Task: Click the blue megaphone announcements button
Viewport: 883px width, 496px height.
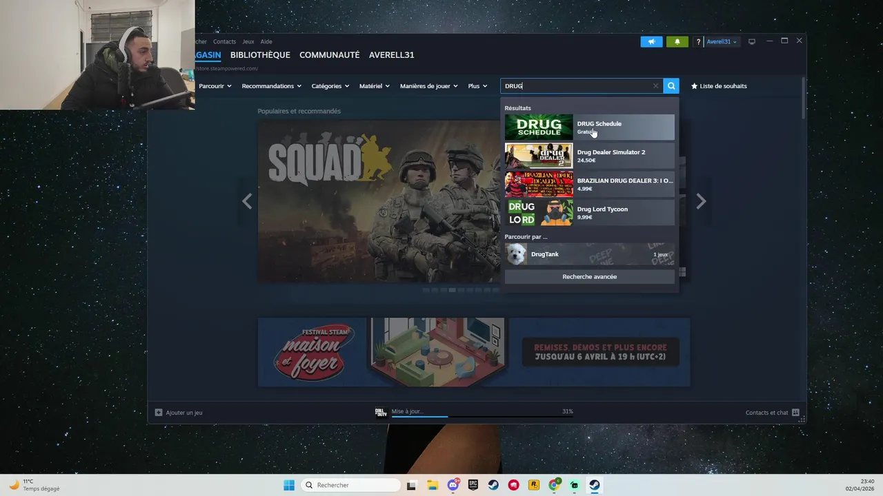Action: coord(651,41)
